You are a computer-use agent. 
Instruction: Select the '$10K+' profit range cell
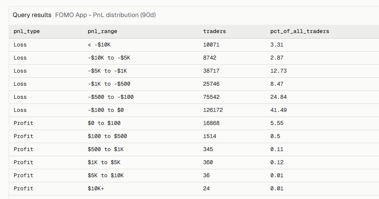[96, 188]
